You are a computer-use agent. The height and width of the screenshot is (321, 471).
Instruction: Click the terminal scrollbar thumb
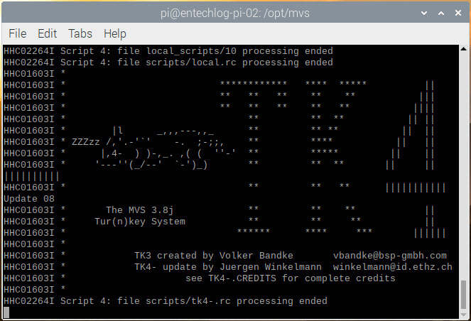click(x=463, y=295)
